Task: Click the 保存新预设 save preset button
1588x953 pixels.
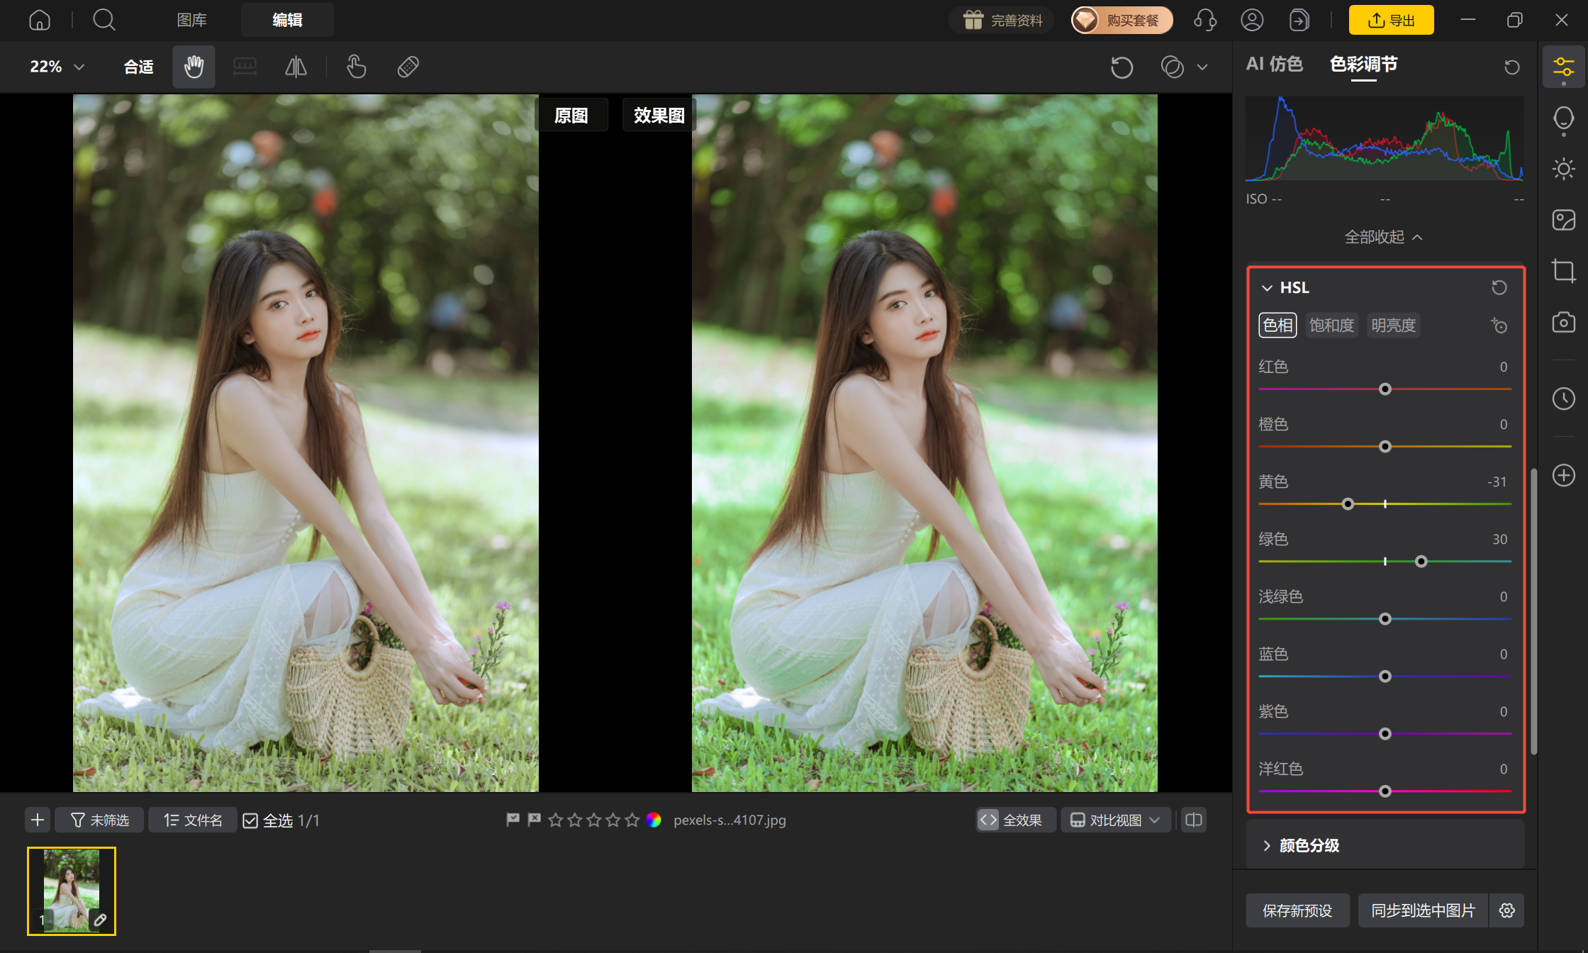Action: [x=1297, y=910]
